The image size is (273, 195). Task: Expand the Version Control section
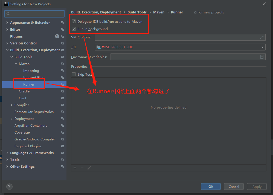7,43
